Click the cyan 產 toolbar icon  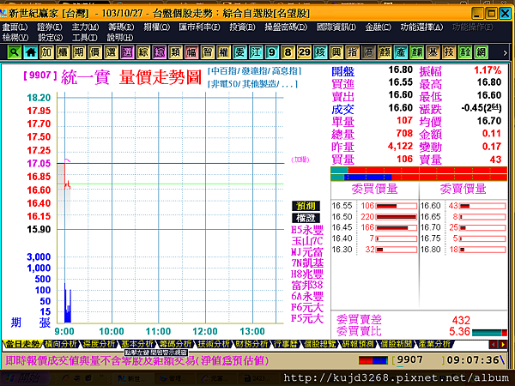[400, 52]
